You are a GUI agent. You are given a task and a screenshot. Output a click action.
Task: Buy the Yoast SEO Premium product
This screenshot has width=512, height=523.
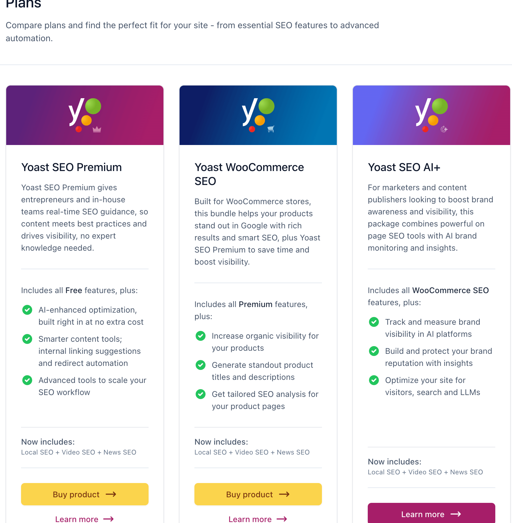click(85, 494)
